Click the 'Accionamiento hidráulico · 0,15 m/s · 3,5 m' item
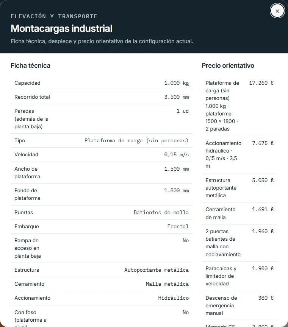This screenshot has width=288, height=327. pos(223,154)
